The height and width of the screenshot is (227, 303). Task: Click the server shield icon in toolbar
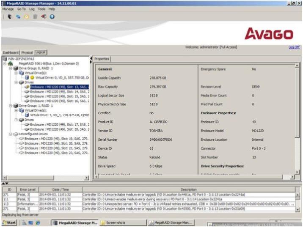pos(10,16)
